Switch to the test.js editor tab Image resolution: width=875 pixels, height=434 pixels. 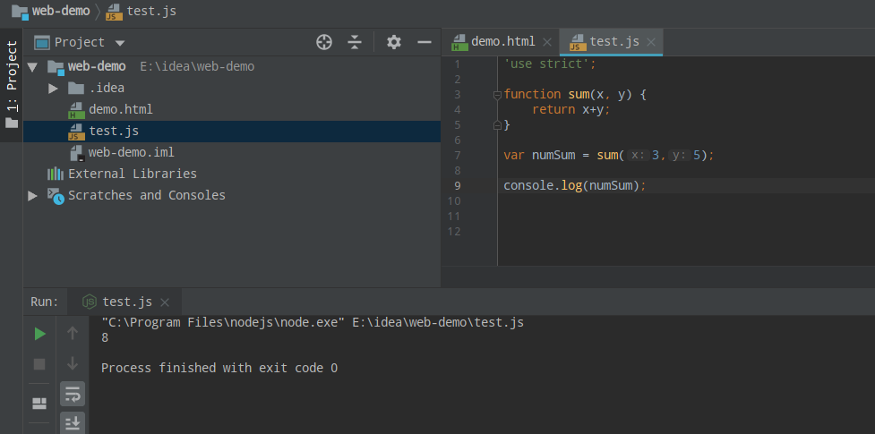pos(614,41)
